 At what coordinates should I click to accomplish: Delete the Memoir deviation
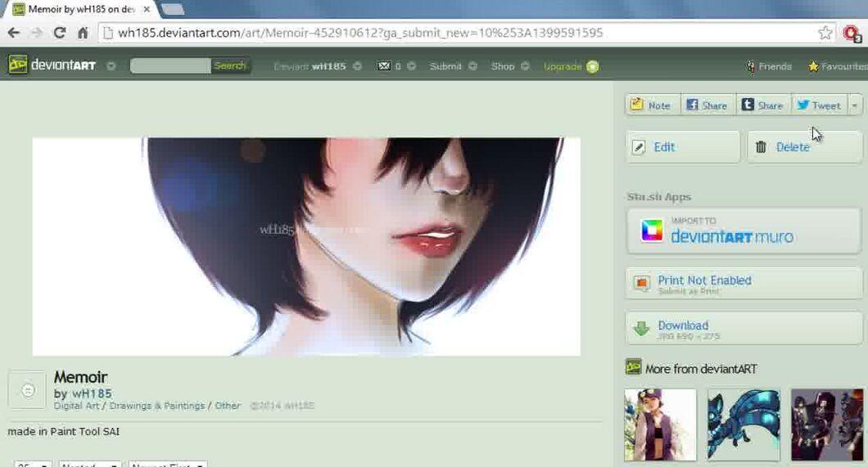coord(804,147)
